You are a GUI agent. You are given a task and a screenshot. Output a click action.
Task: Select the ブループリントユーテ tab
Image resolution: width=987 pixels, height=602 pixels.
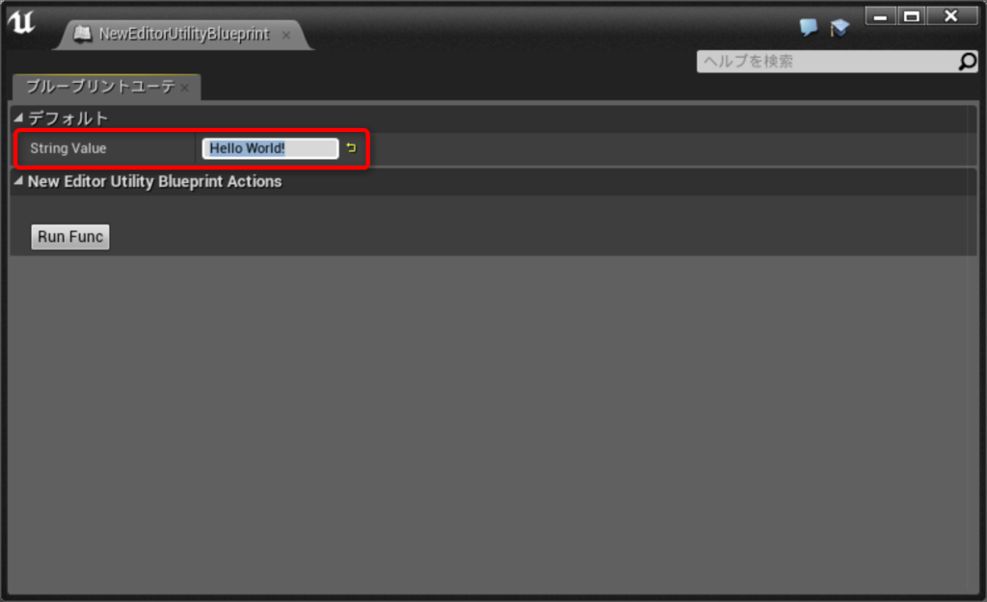[x=100, y=86]
